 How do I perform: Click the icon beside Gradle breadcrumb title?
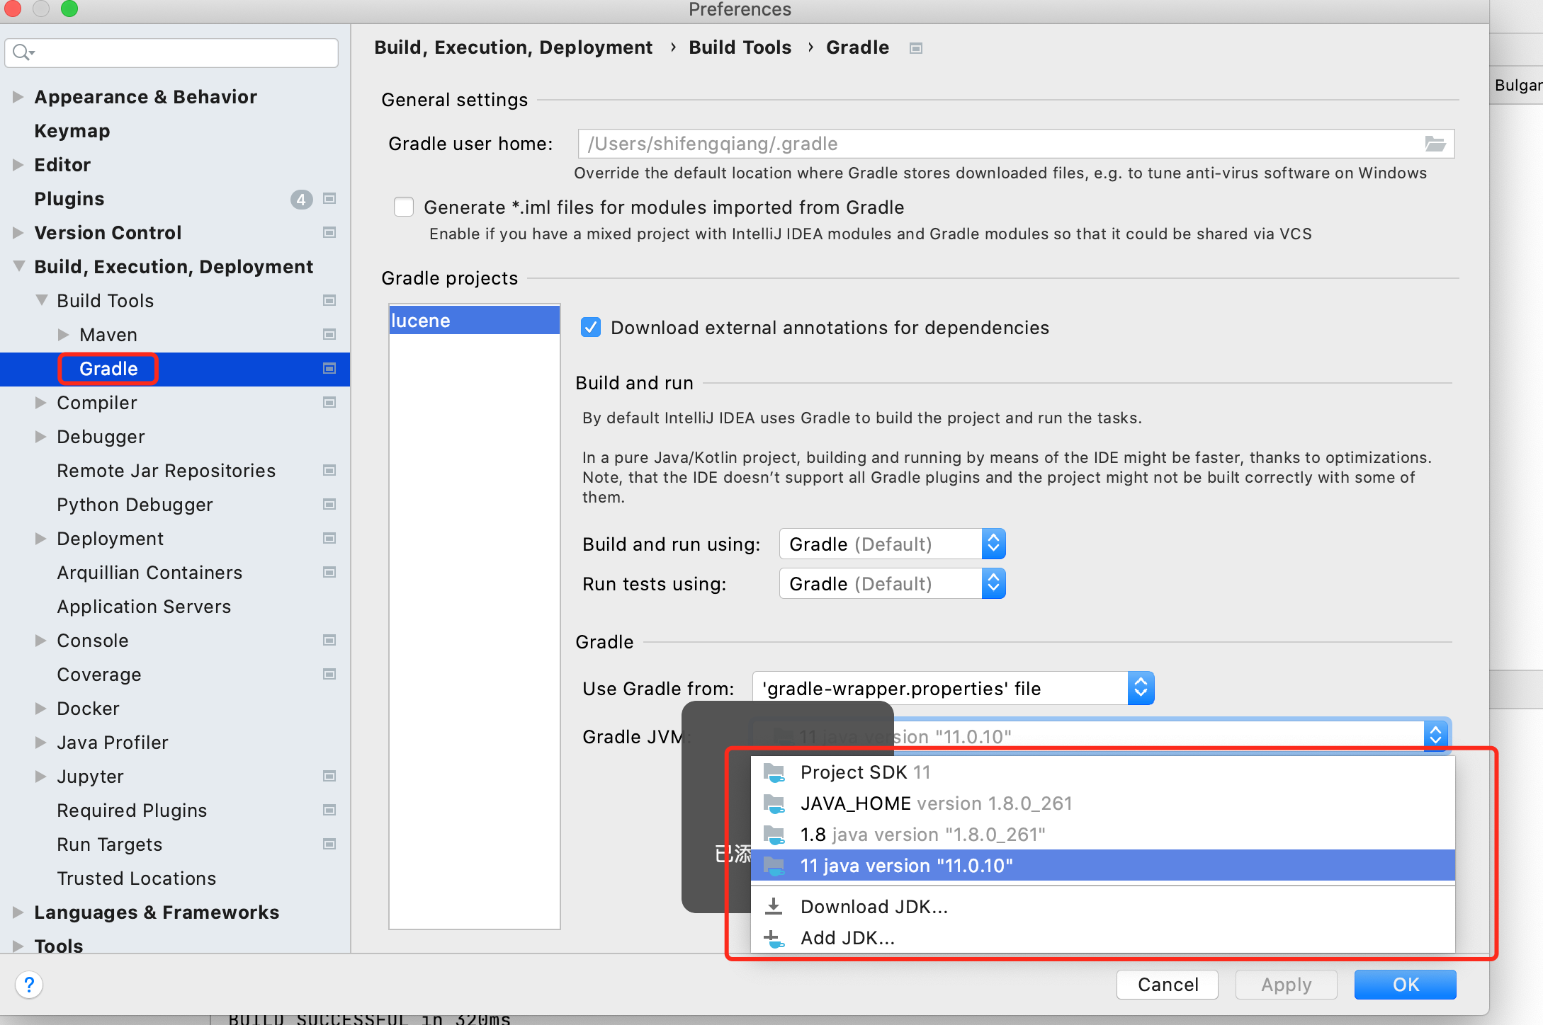916,48
